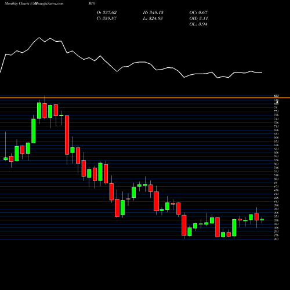Click the 606 price axis label
This screenshot has height=290, width=290.
tap(276, 153)
